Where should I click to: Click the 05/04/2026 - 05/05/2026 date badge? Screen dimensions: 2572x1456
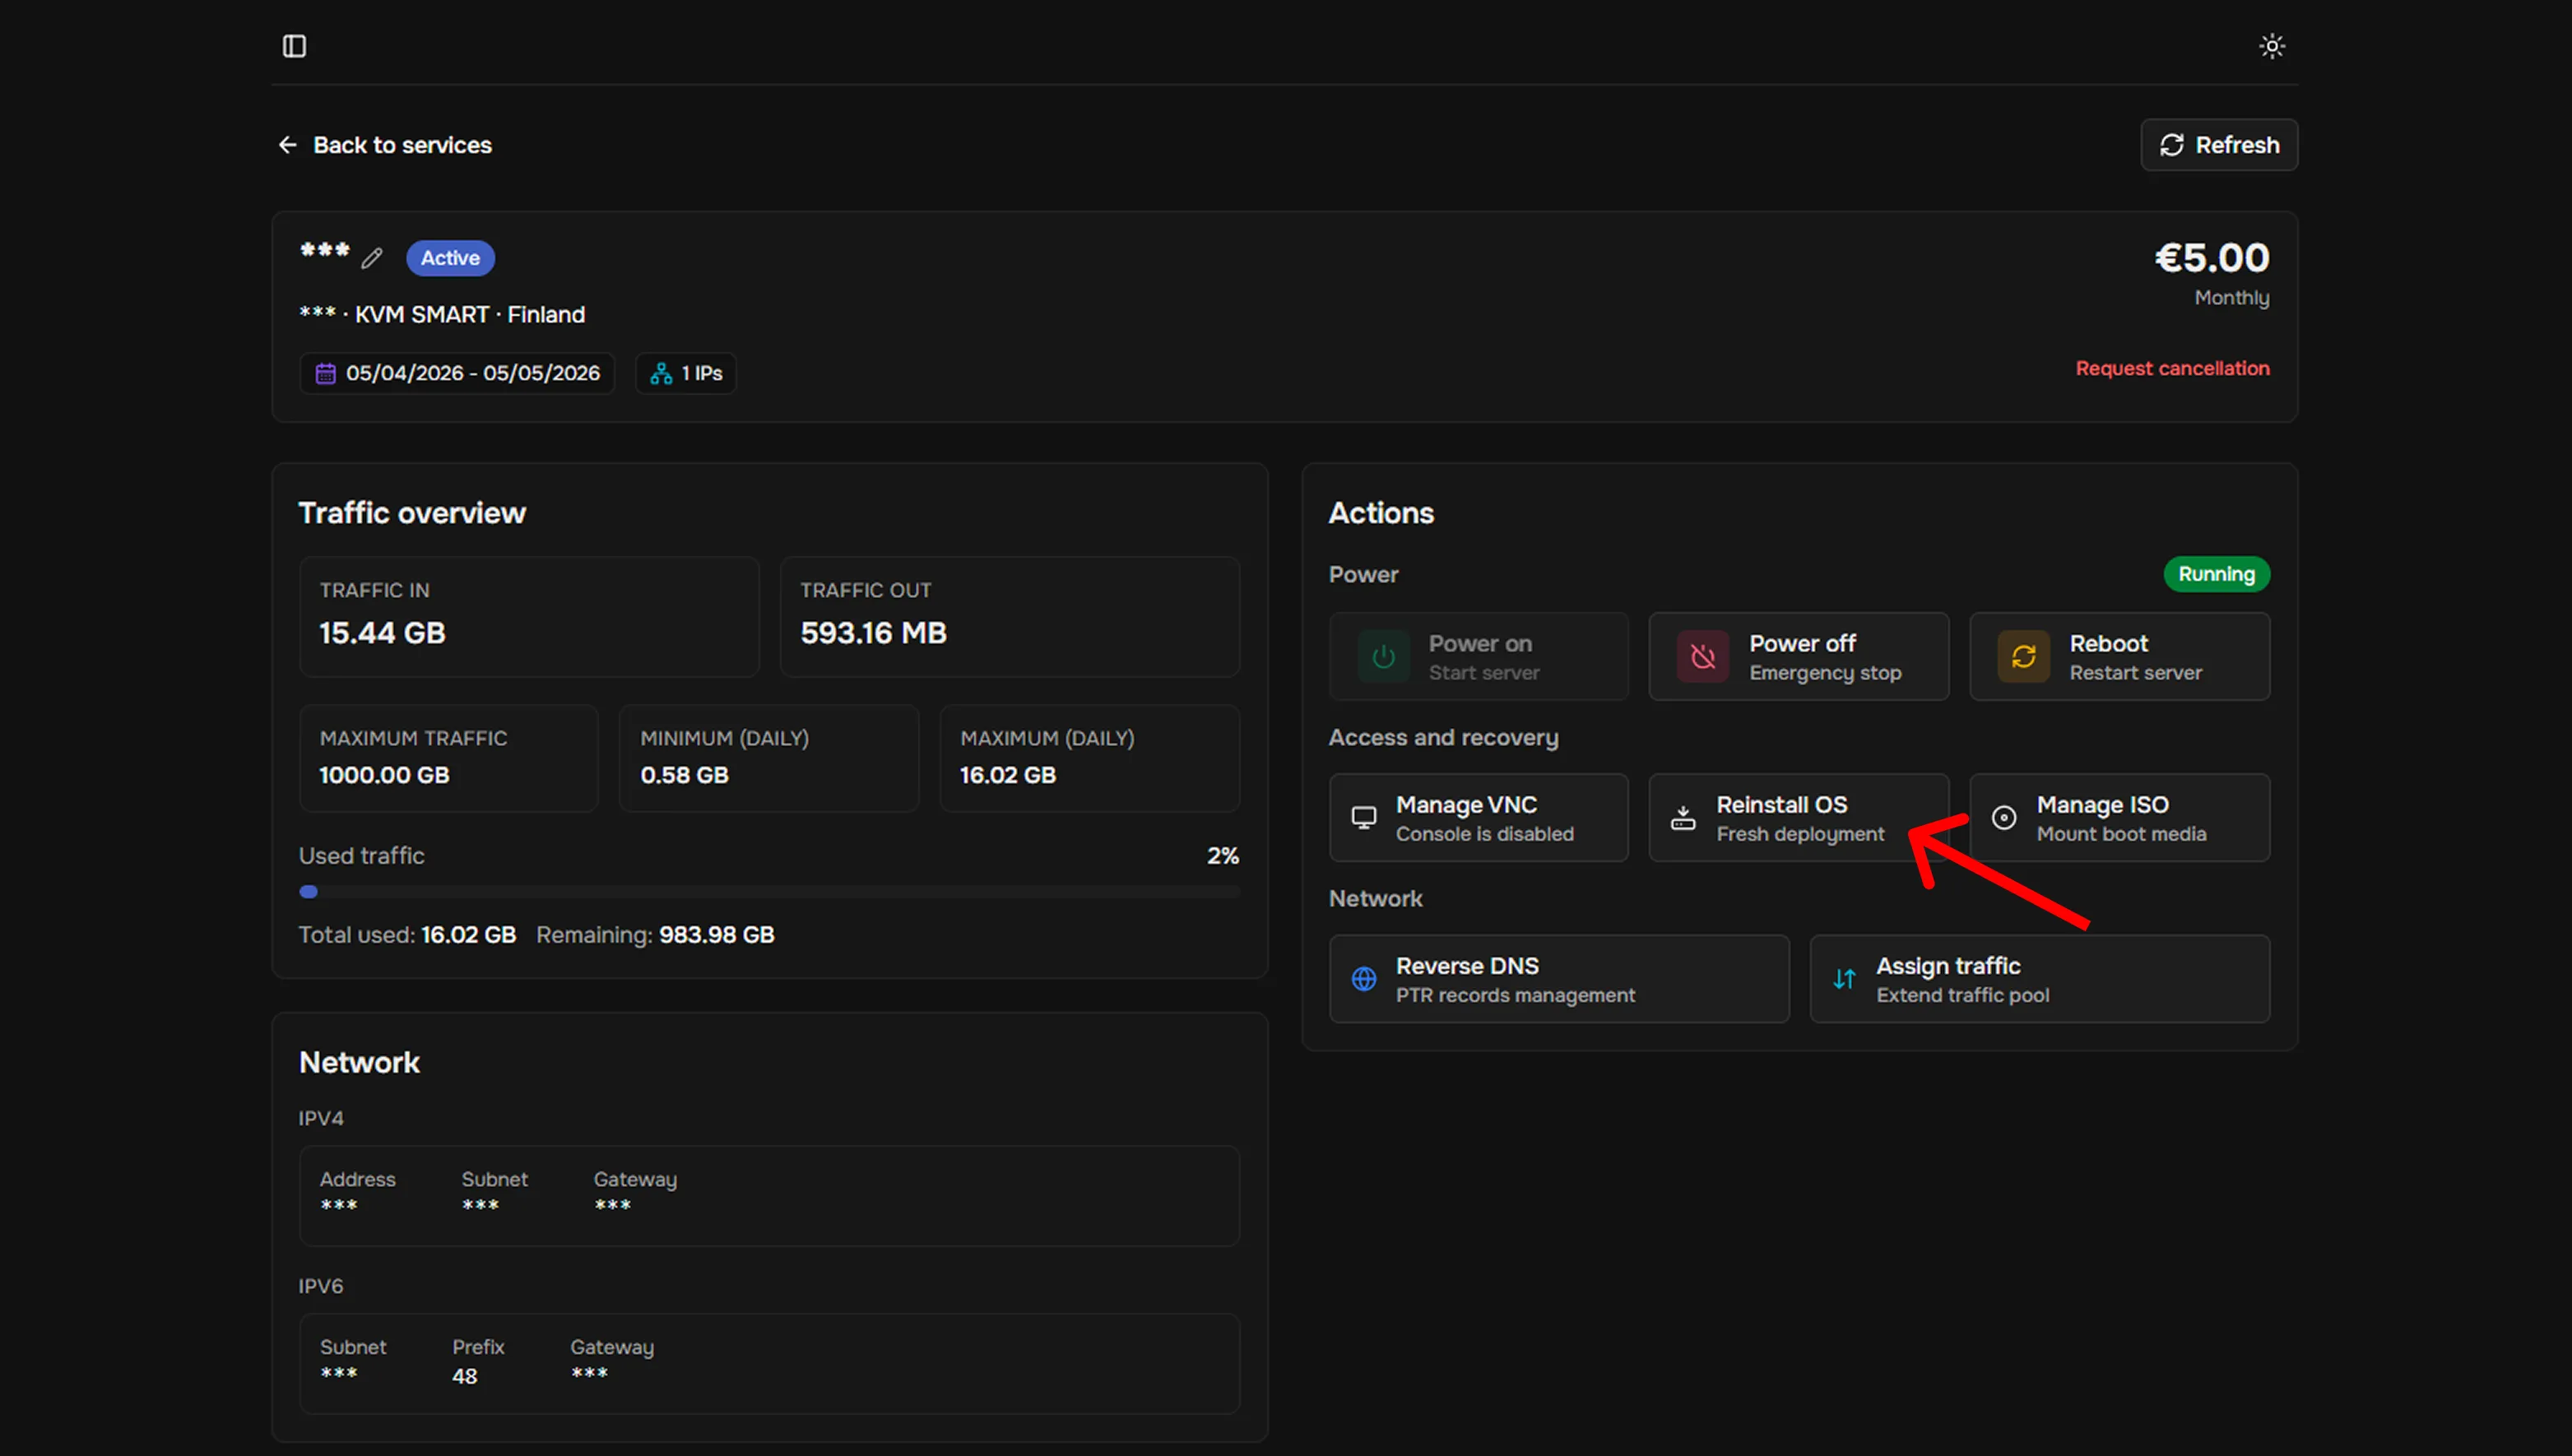coord(457,373)
